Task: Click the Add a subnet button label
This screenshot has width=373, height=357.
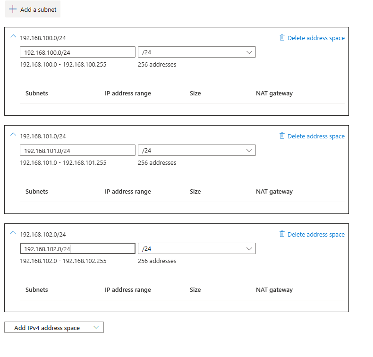Action: pos(38,9)
